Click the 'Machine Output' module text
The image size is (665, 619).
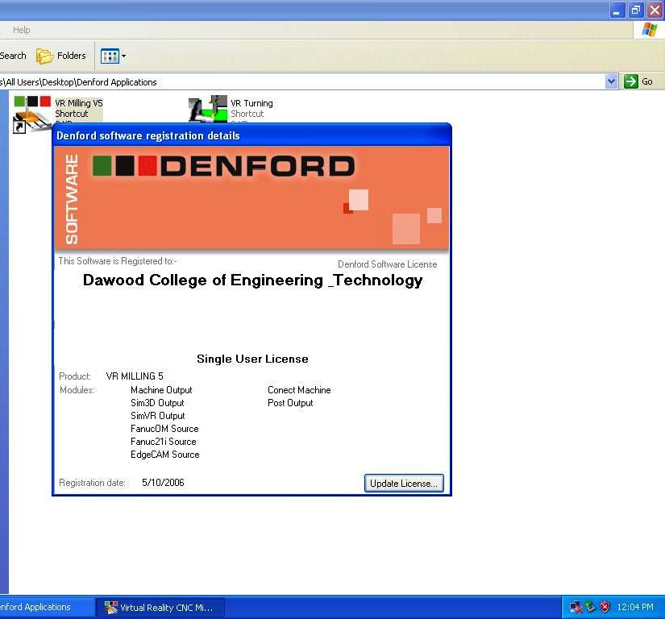click(x=161, y=390)
